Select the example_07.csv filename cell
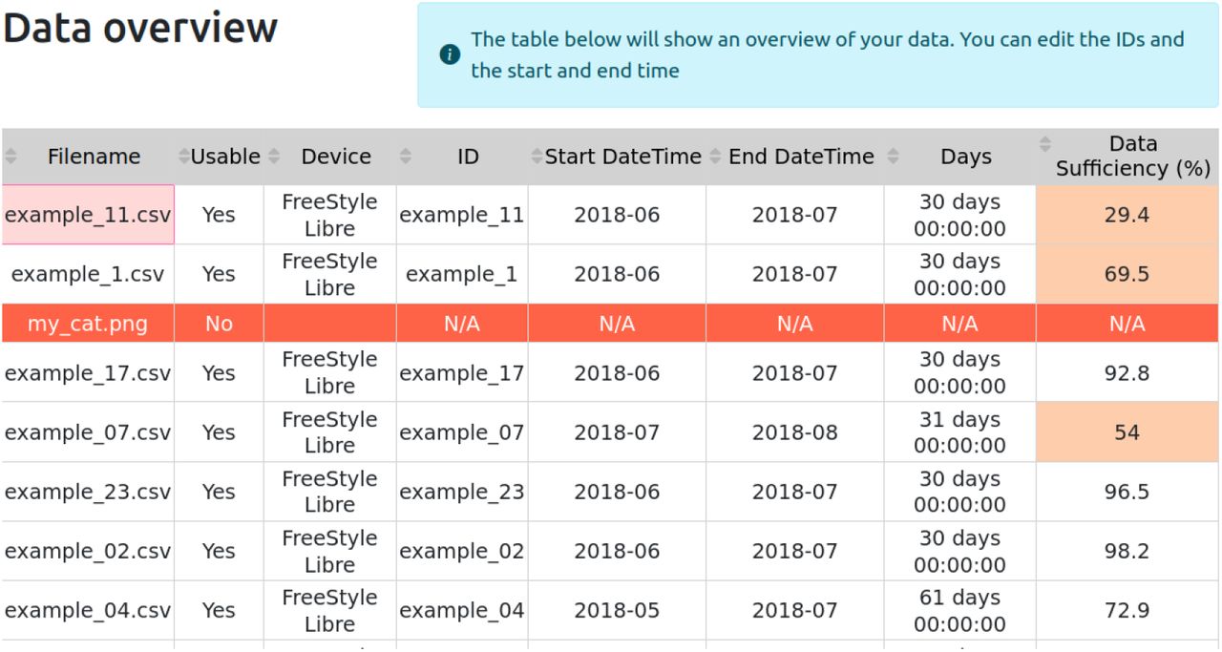This screenshot has height=652, width=1222. (88, 432)
